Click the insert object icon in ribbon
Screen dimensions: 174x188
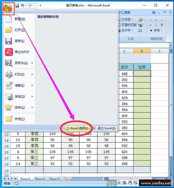click(140, 25)
